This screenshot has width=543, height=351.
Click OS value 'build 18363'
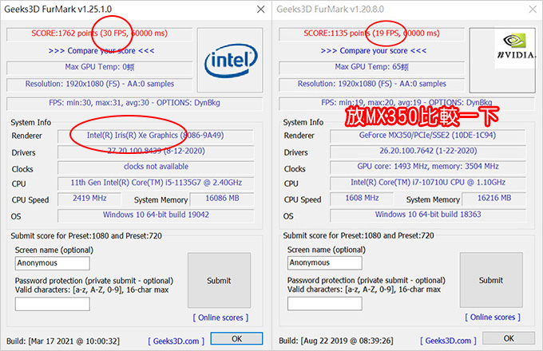pyautogui.click(x=461, y=215)
